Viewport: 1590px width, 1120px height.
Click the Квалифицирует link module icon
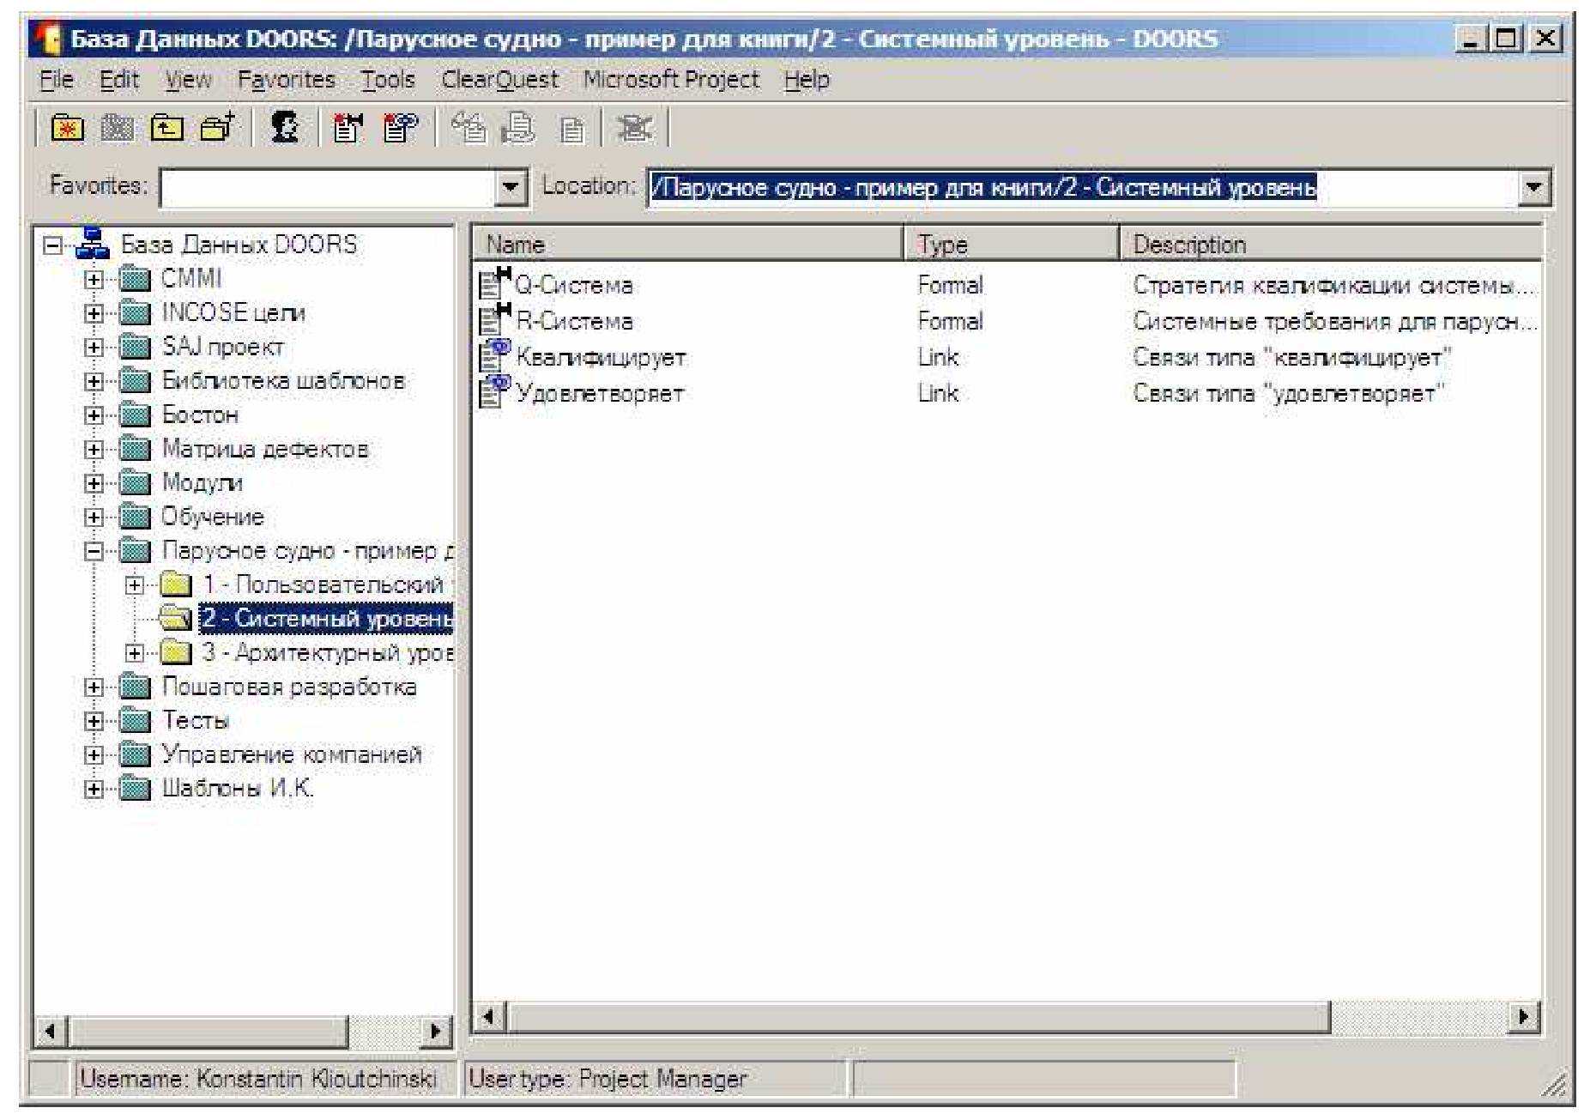tap(494, 356)
